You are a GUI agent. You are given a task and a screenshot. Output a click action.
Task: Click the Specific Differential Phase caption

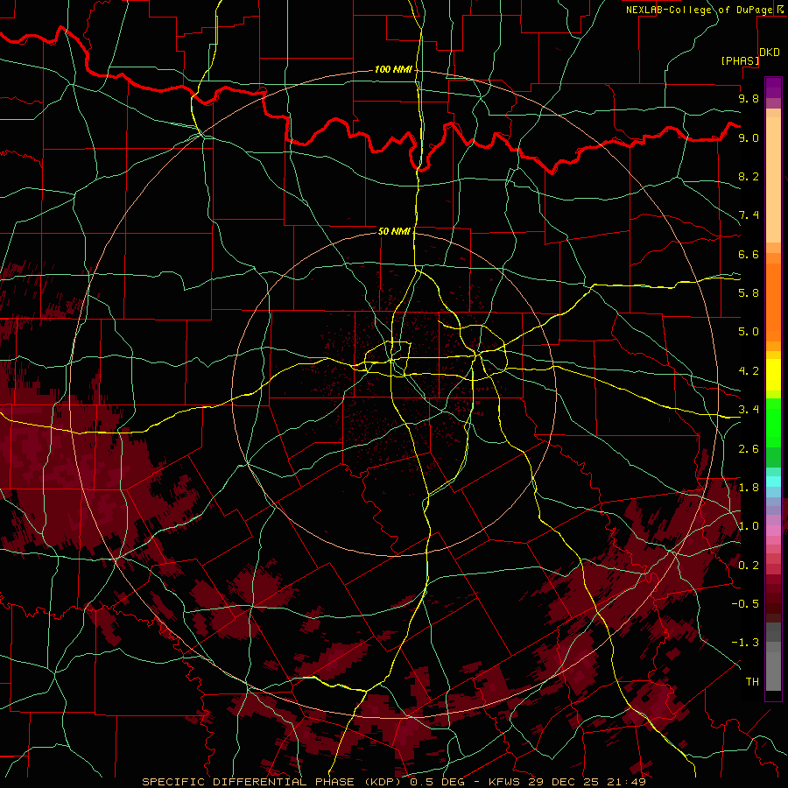[394, 782]
